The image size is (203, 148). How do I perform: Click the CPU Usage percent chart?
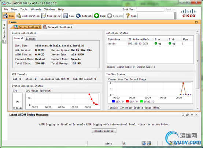[x=63, y=101]
